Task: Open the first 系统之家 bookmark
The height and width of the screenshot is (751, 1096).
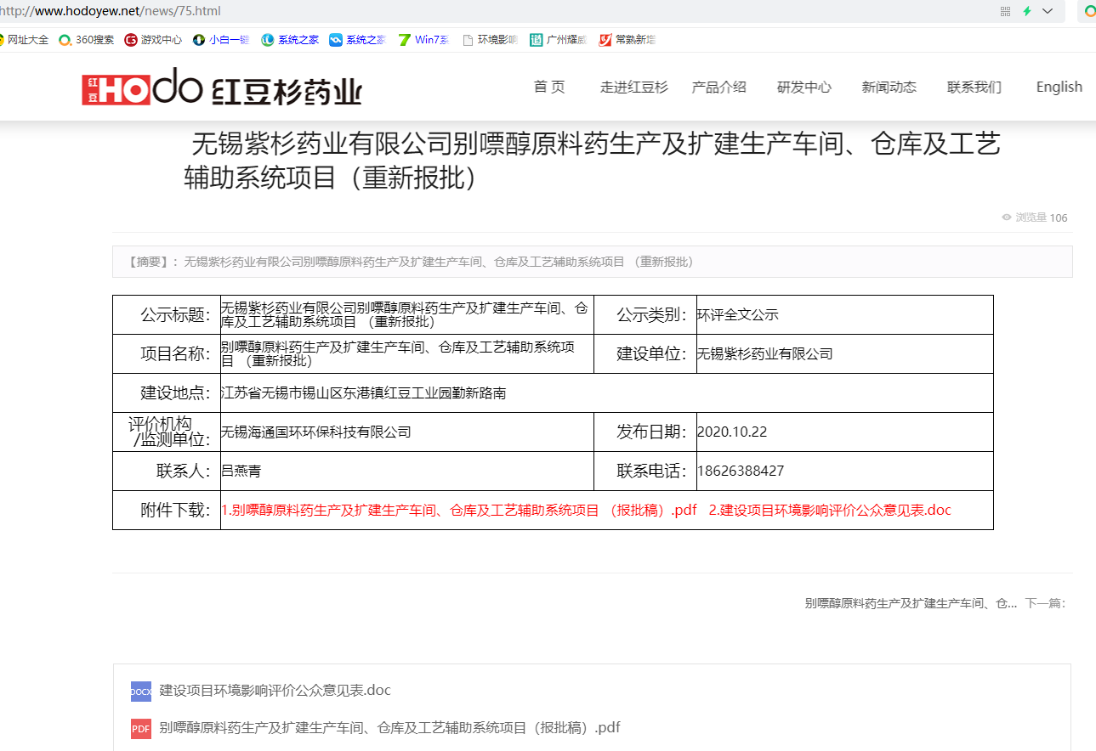Action: [x=290, y=40]
